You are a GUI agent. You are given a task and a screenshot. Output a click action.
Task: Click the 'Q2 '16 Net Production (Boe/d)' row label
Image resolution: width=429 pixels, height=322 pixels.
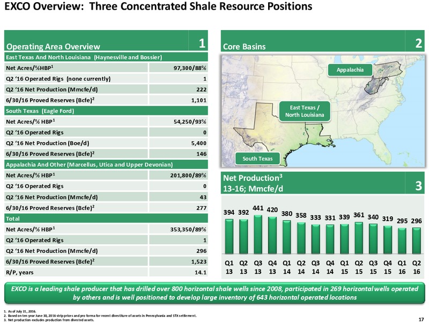click(x=47, y=143)
